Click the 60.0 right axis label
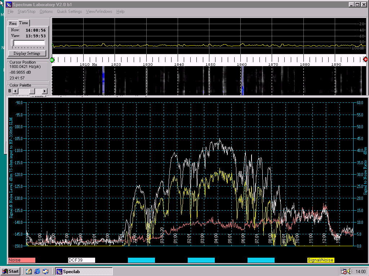Image resolution: width=369 pixels, height=276 pixels. pos(360,103)
